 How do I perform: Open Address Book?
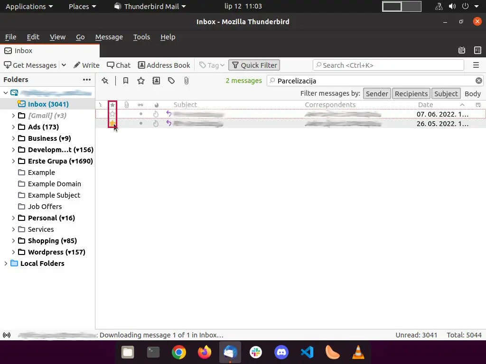tap(164, 65)
